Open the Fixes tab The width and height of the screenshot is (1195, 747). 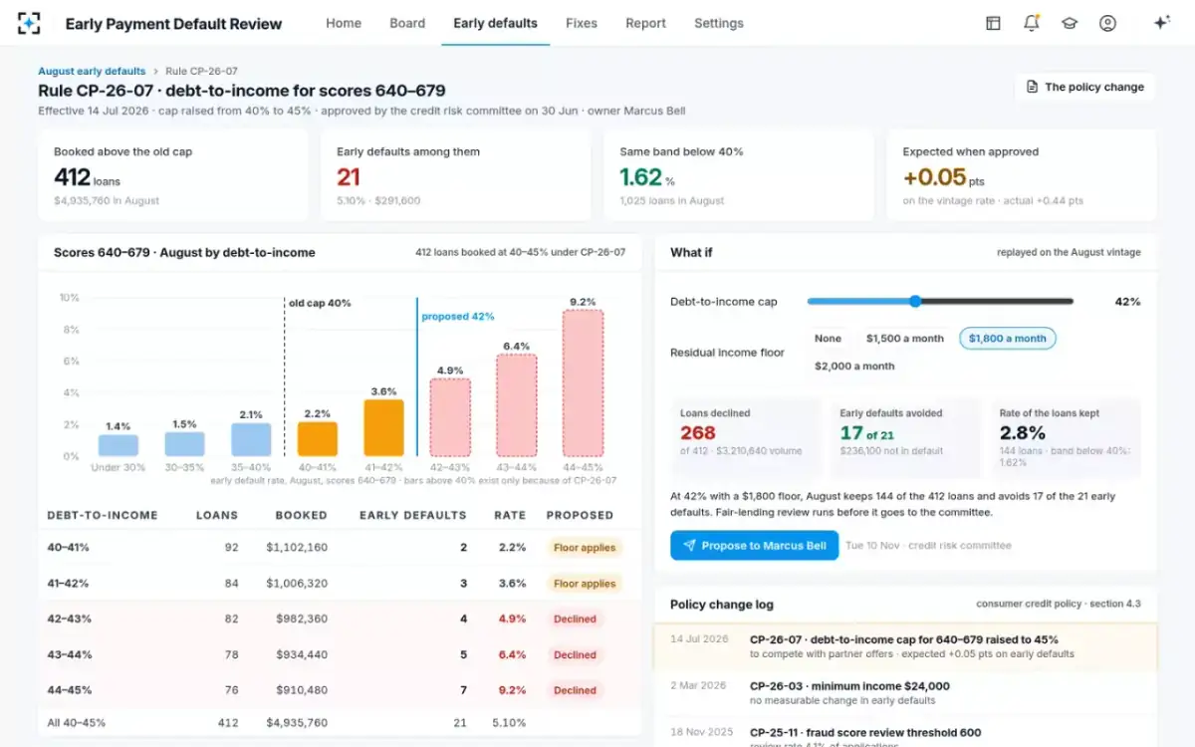point(582,23)
